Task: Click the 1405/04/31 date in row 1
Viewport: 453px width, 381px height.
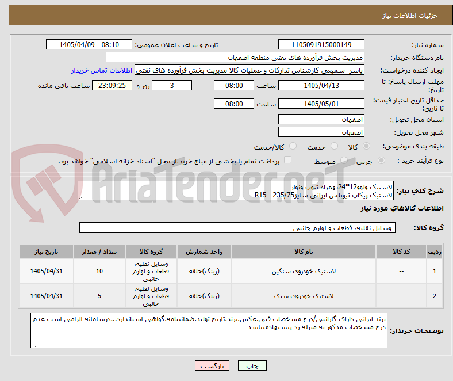Action: click(x=46, y=271)
